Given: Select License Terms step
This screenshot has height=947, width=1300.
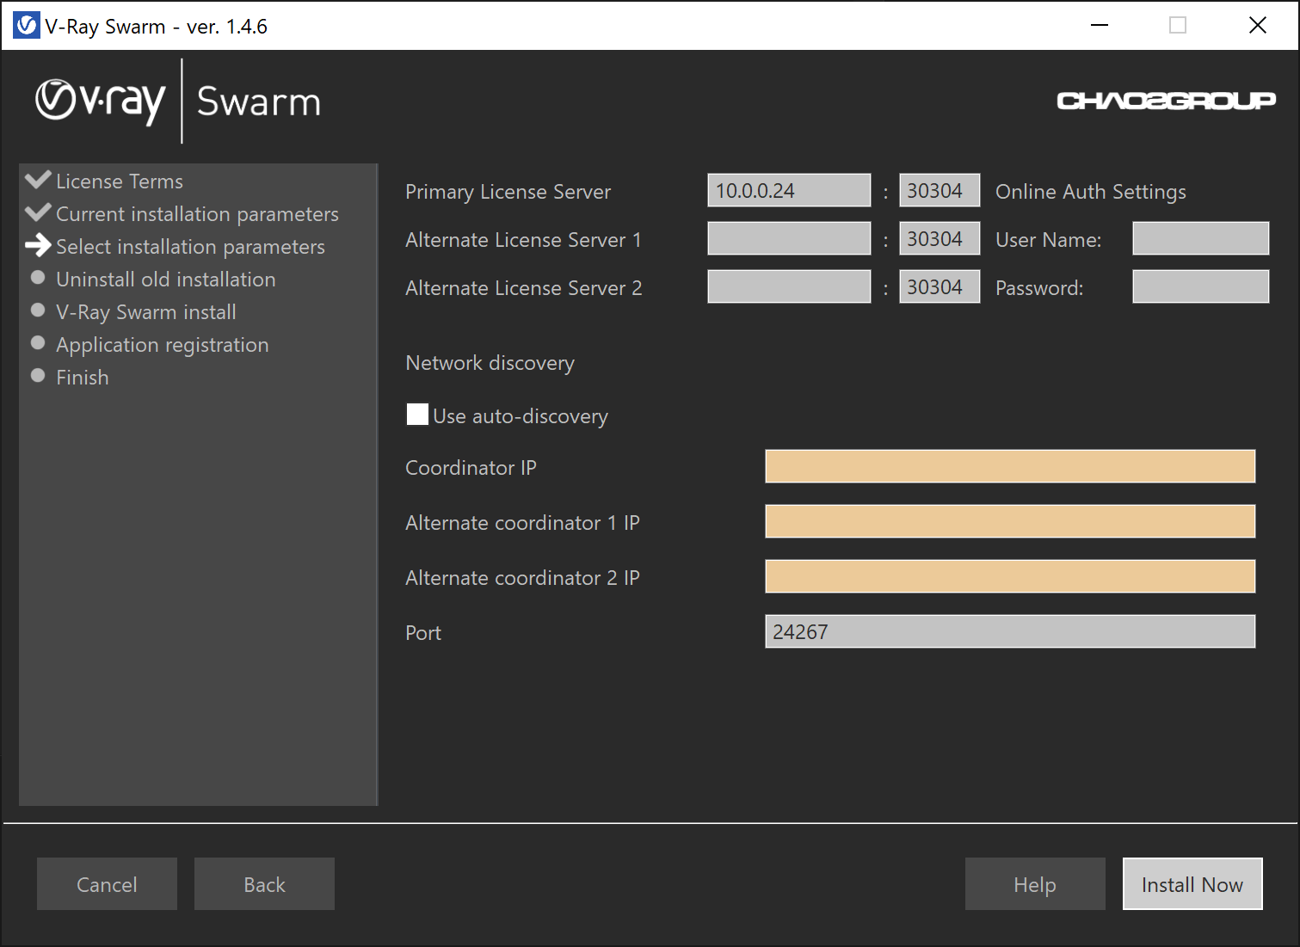Looking at the screenshot, I should point(120,181).
